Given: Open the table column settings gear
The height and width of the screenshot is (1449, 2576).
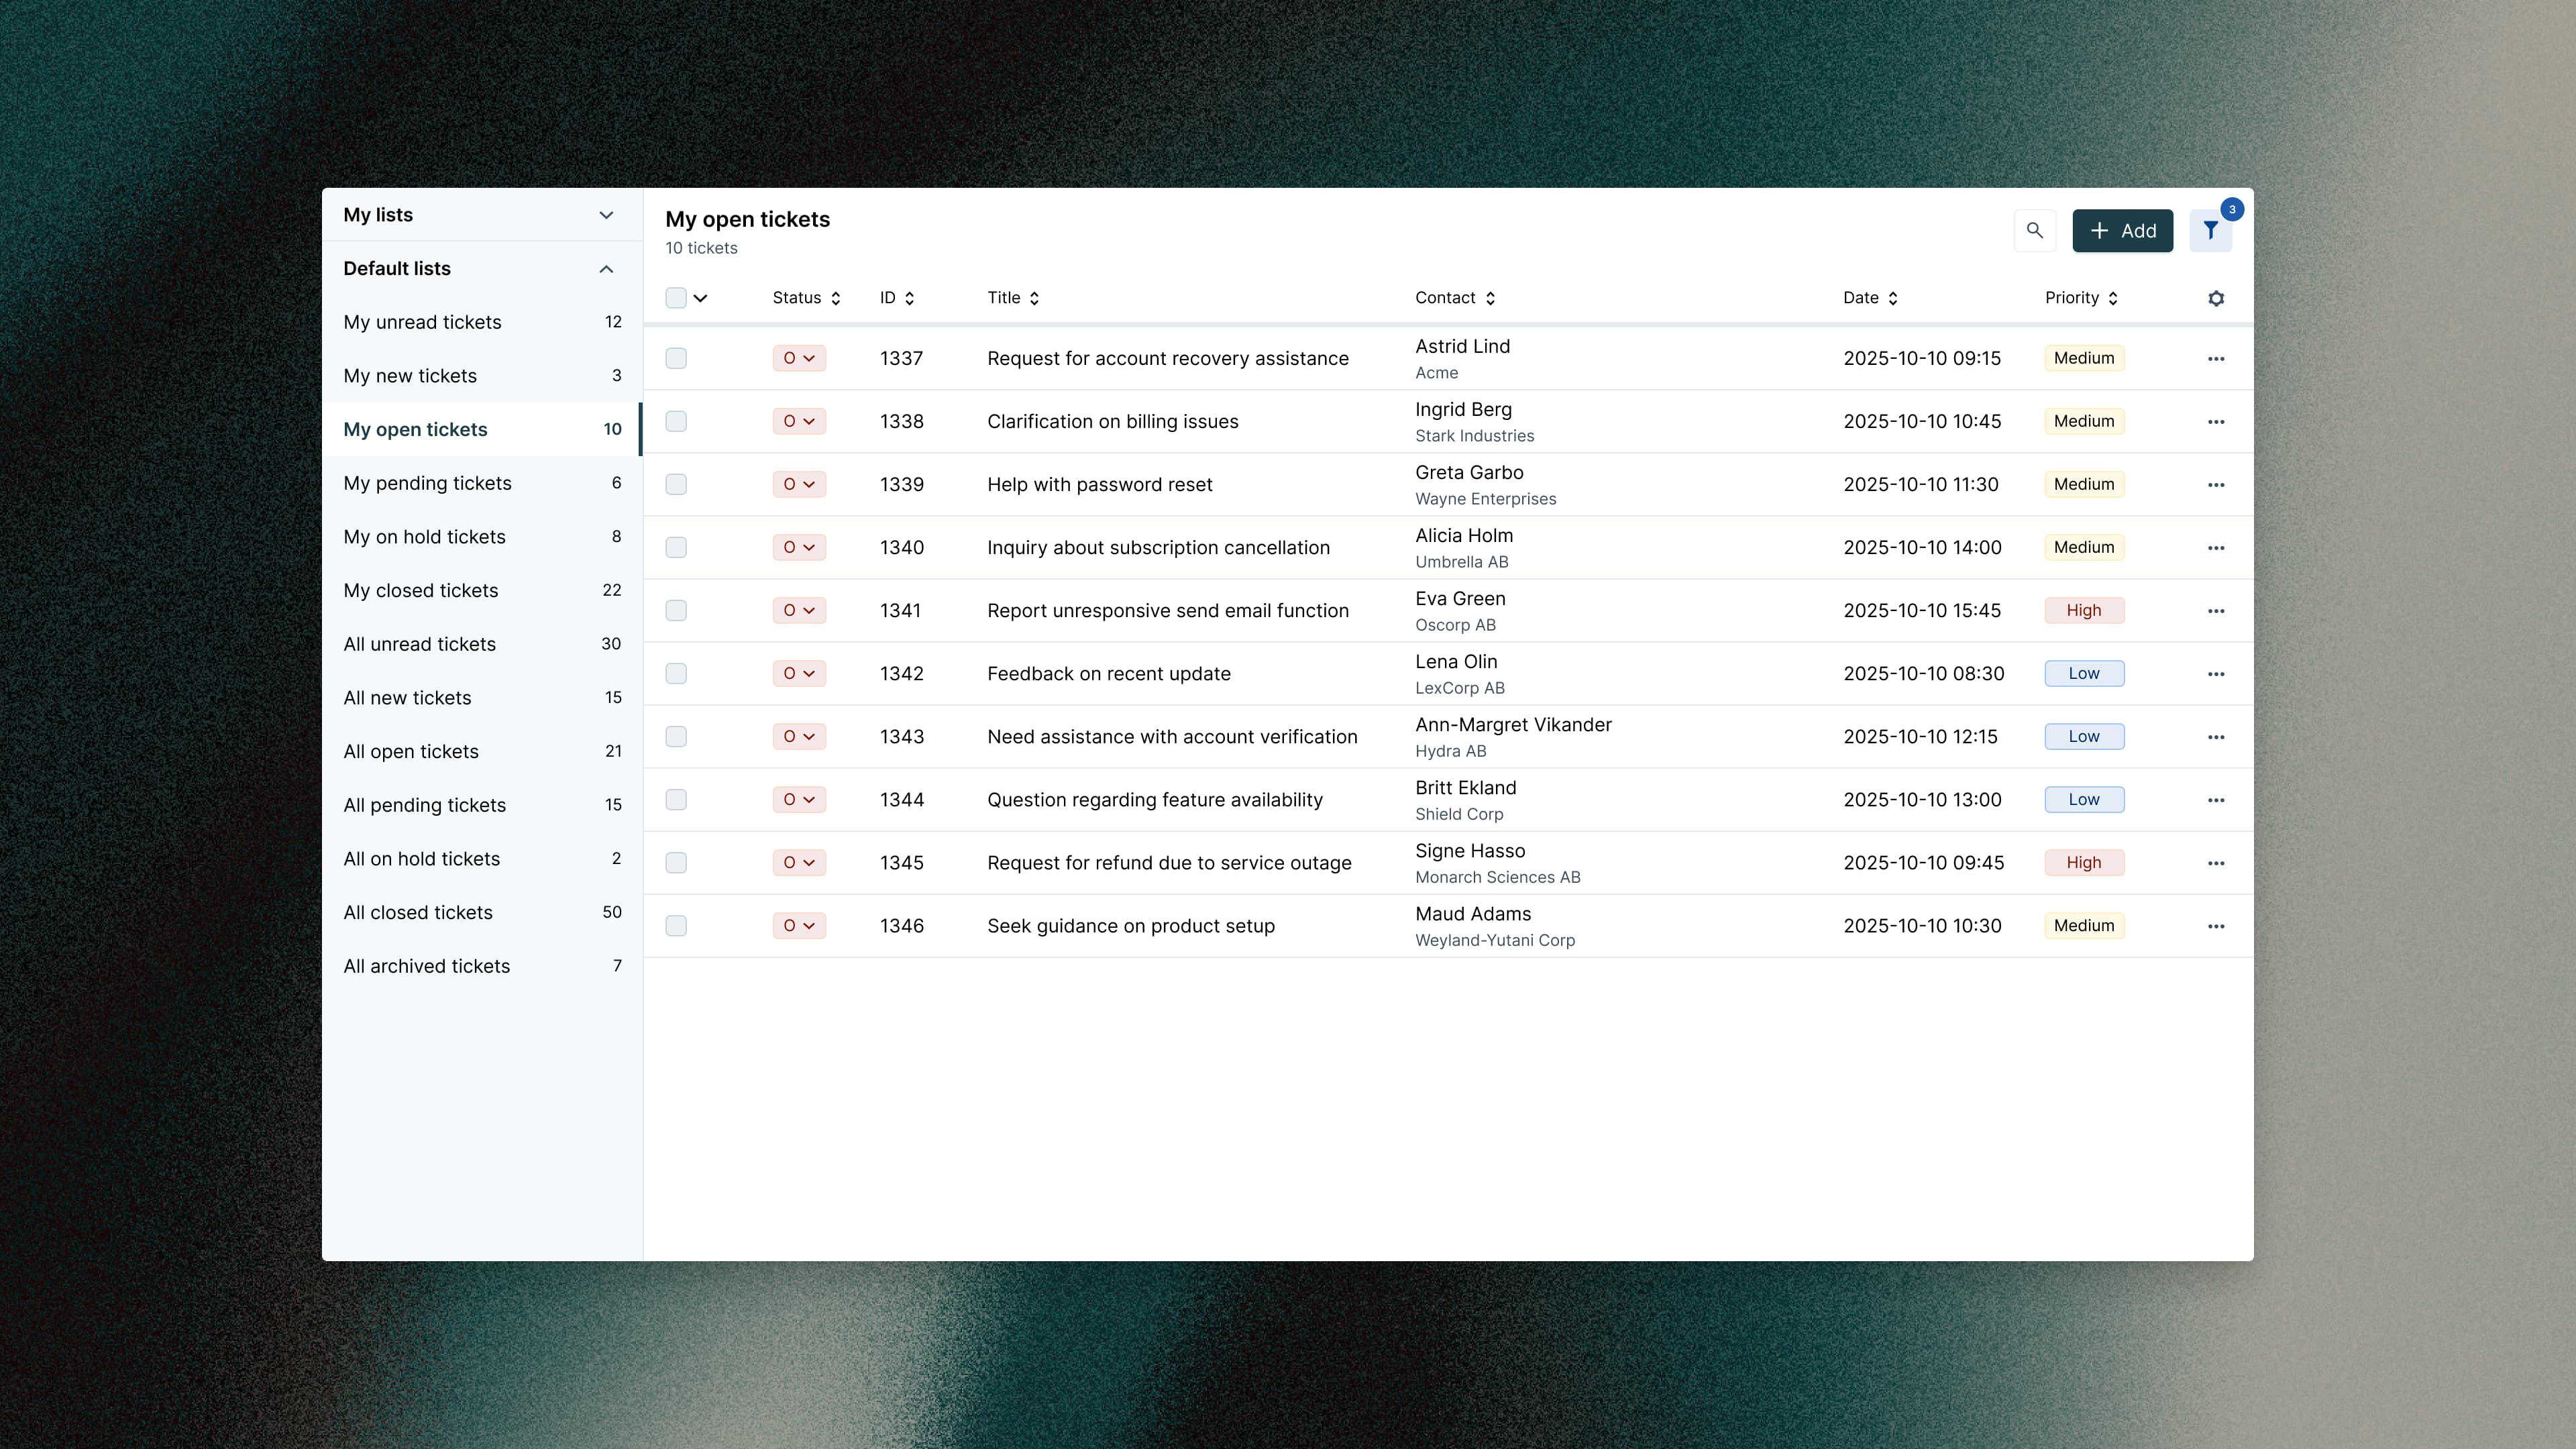Looking at the screenshot, I should [2216, 298].
